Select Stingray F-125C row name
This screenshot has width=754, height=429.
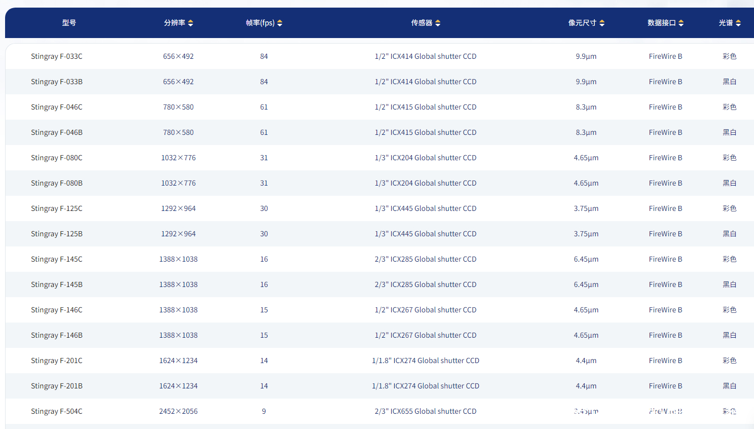(57, 208)
